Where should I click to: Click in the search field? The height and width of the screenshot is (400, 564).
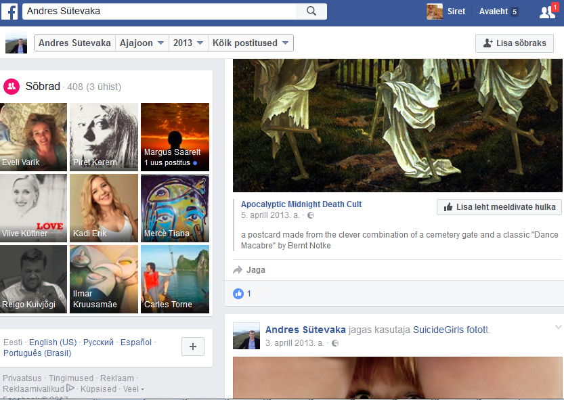coord(159,11)
